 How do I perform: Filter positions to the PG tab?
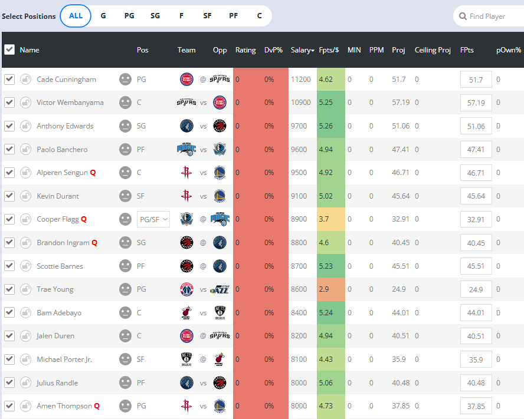pyautogui.click(x=129, y=16)
